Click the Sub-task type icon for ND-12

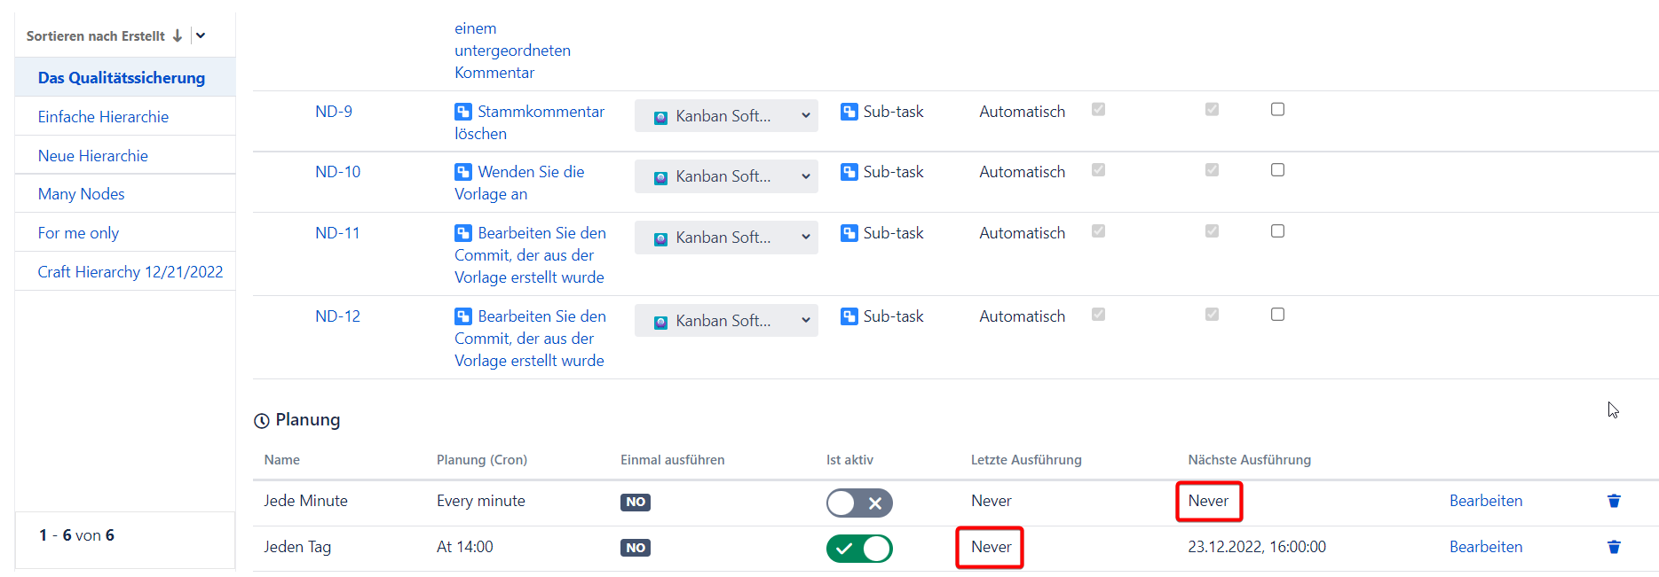pos(849,316)
